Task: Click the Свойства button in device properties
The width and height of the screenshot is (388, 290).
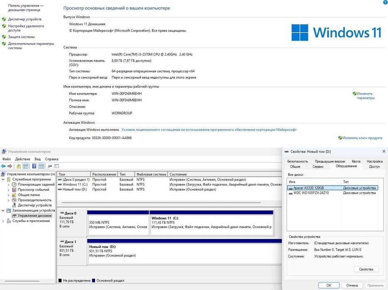Action: pos(366,269)
